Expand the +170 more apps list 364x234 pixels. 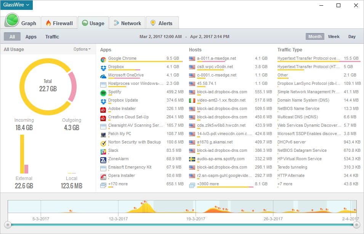point(118,184)
